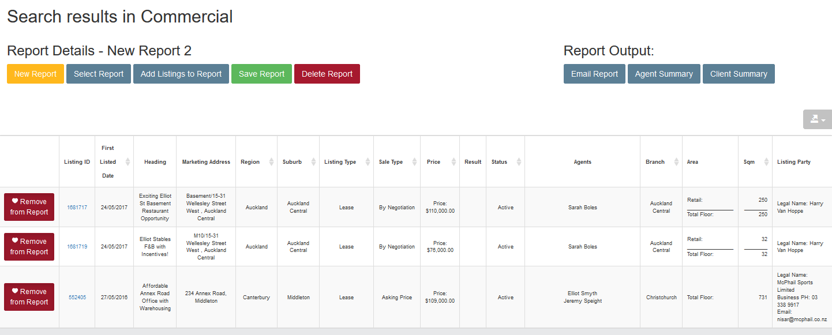Open the Select Report button

99,74
